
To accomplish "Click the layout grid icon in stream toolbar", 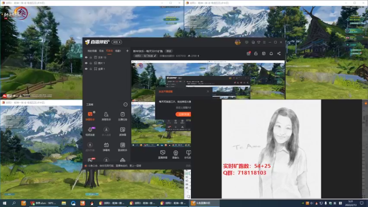I will click(264, 53).
